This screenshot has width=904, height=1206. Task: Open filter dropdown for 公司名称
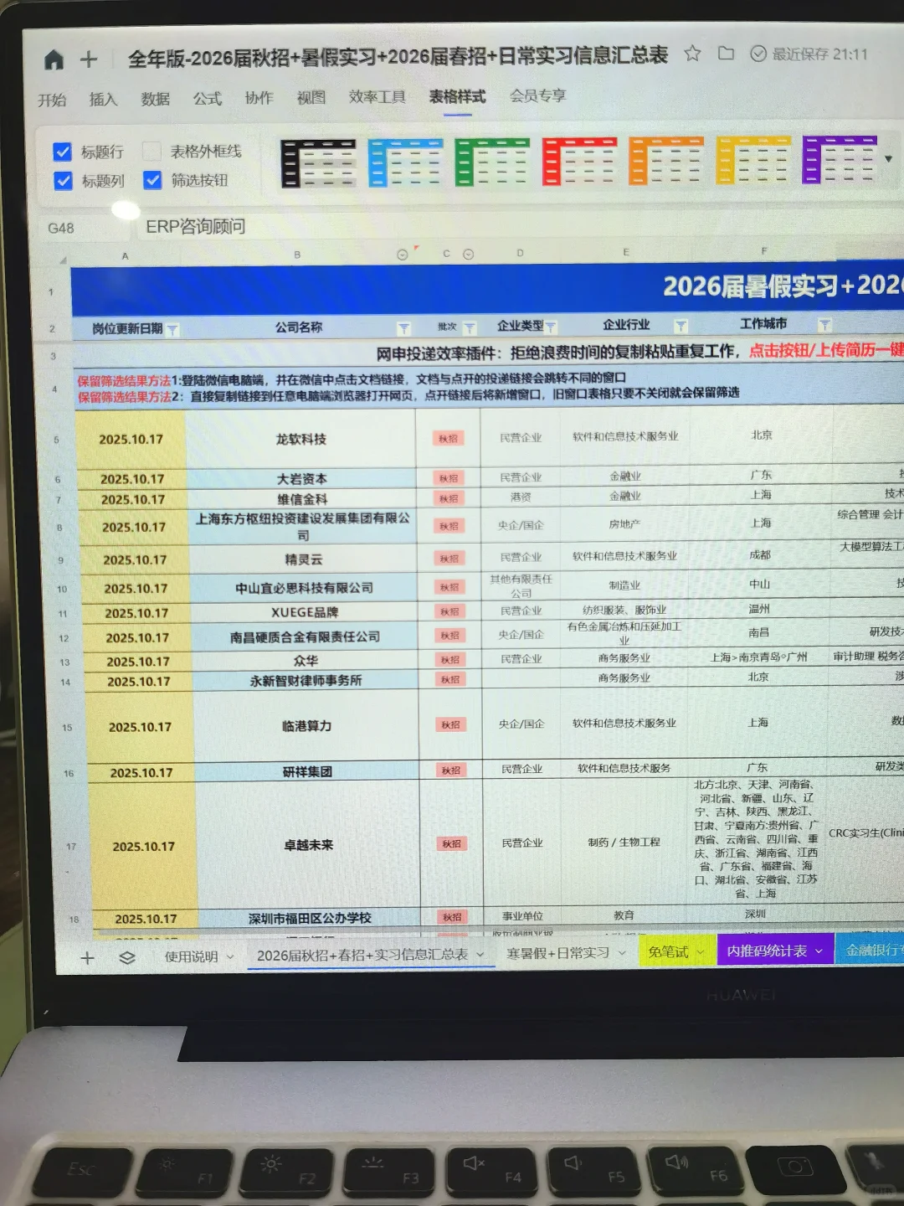point(403,328)
